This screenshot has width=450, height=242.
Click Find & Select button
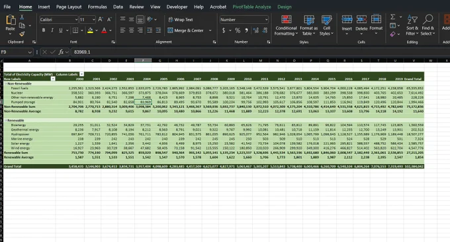point(427,25)
